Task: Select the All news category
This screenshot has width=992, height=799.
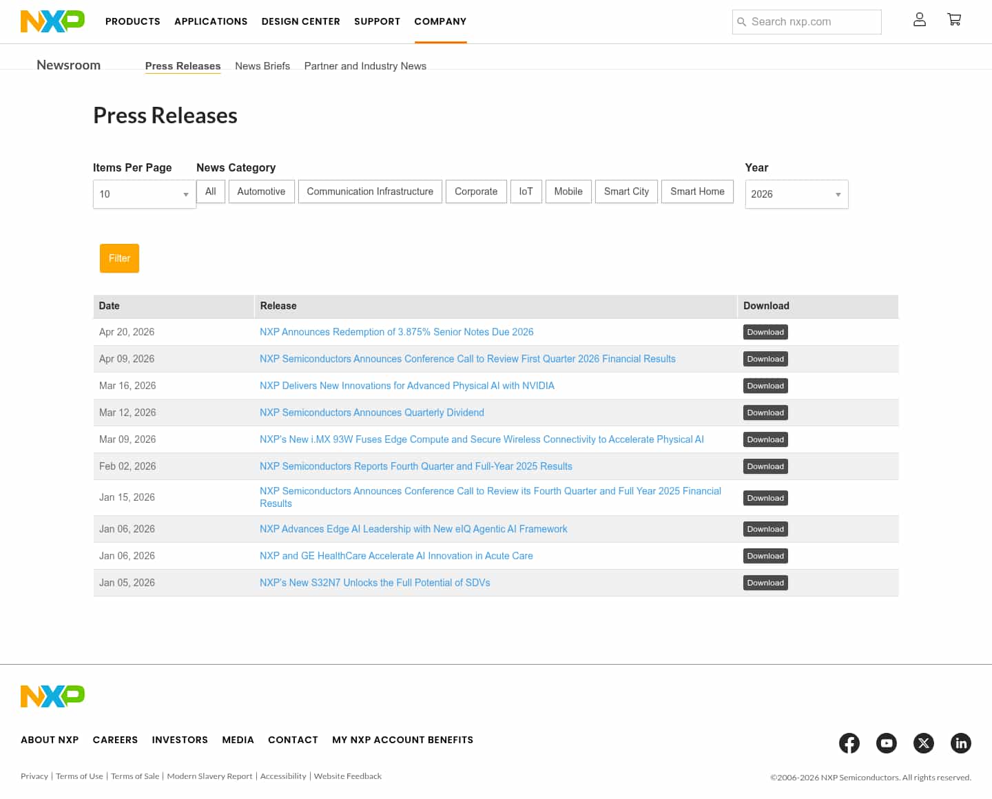Action: coord(211,191)
